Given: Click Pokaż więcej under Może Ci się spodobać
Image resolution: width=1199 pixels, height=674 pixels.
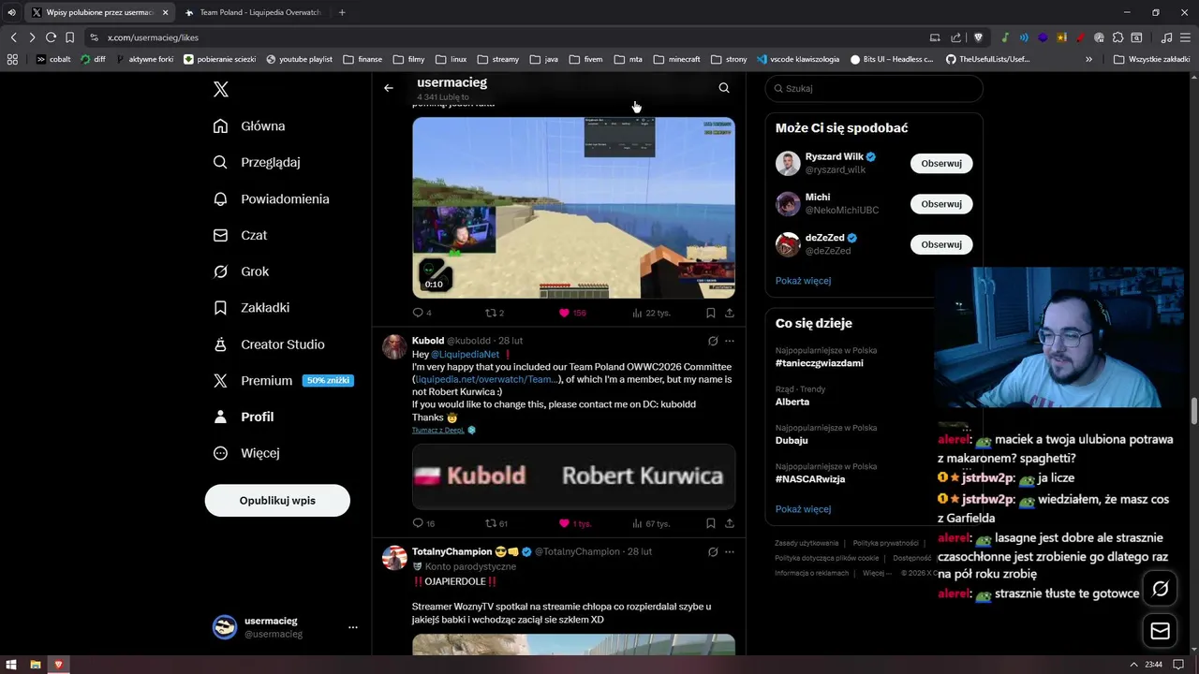Looking at the screenshot, I should (x=803, y=281).
